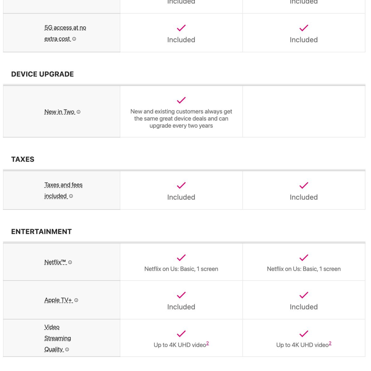The width and height of the screenshot is (371, 371).
Task: Show Netflix info tooltip icon
Action: (x=70, y=262)
